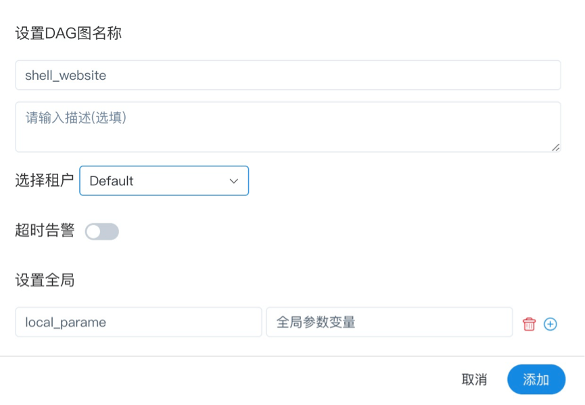Click the knob of the timeout alarm switch
Image resolution: width=585 pixels, height=405 pixels.
coord(93,232)
